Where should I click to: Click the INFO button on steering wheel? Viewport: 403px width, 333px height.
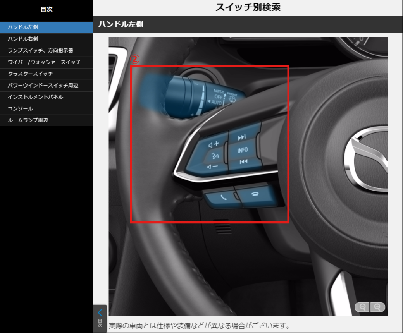click(243, 150)
